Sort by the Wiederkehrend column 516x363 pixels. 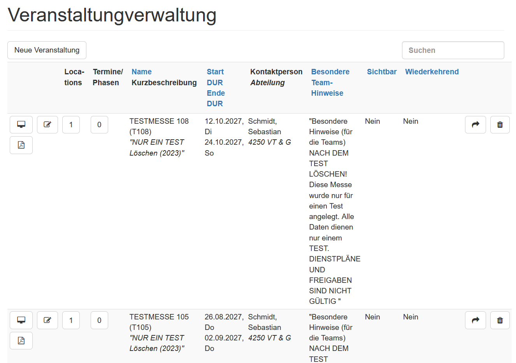pyautogui.click(x=432, y=72)
